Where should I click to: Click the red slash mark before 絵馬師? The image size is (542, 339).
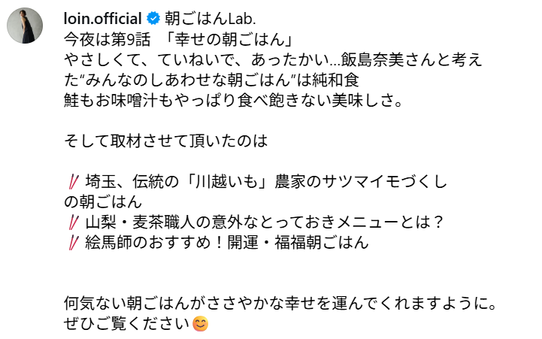(x=74, y=243)
